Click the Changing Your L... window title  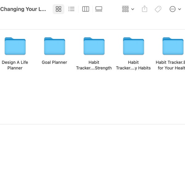point(23,9)
